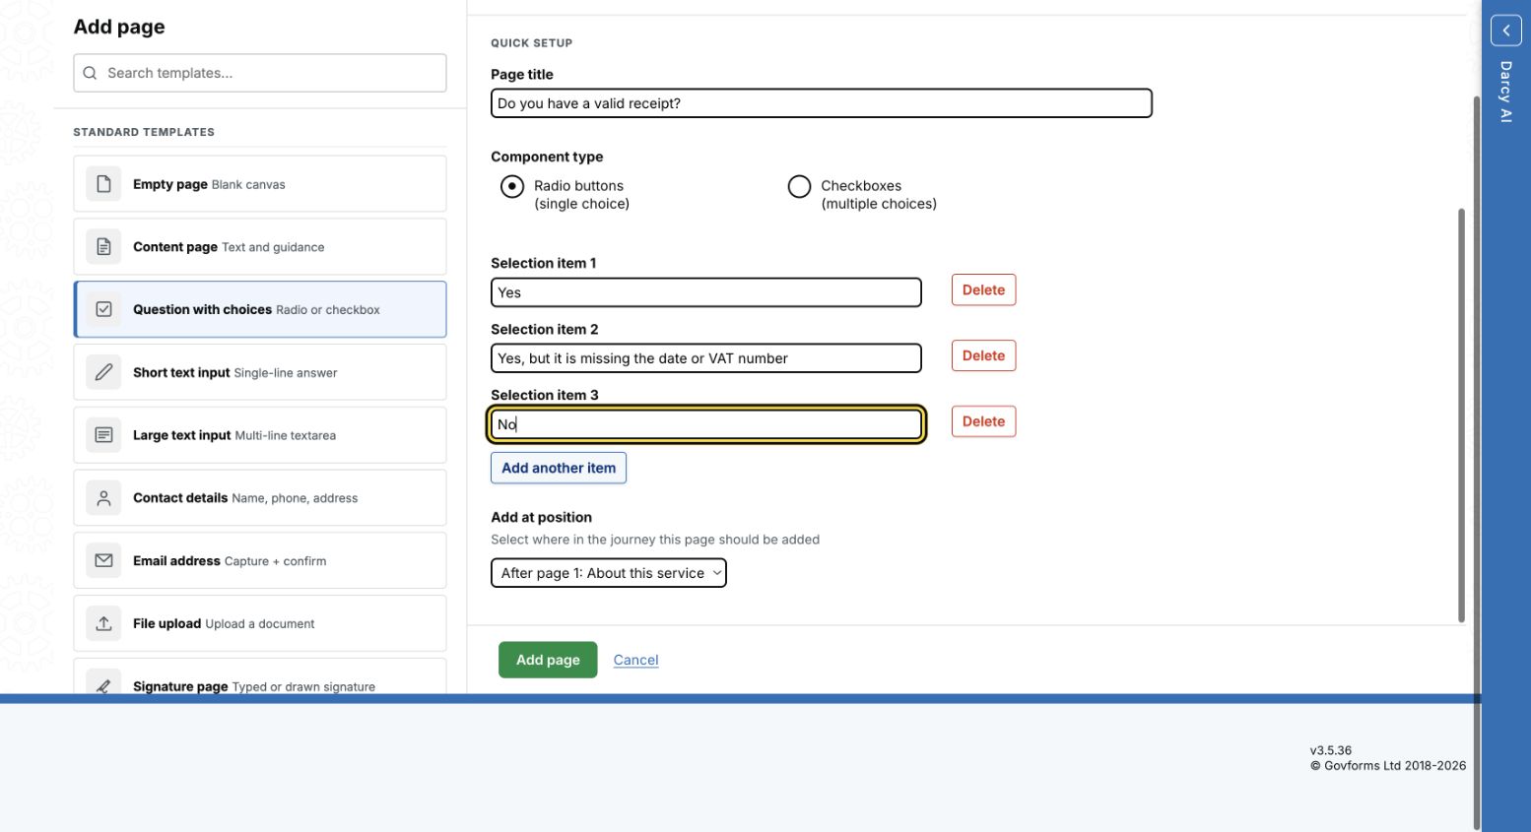The height and width of the screenshot is (832, 1531).
Task: Click the version number v3.5.36 text
Action: coord(1331,750)
